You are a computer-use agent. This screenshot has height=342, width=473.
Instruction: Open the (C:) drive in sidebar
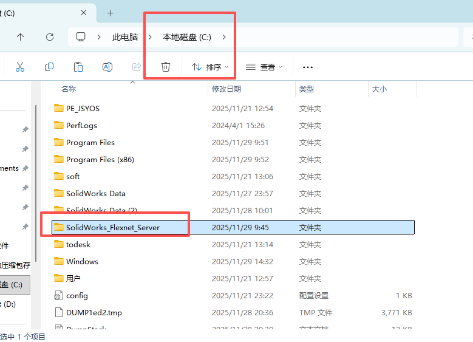[x=15, y=285]
